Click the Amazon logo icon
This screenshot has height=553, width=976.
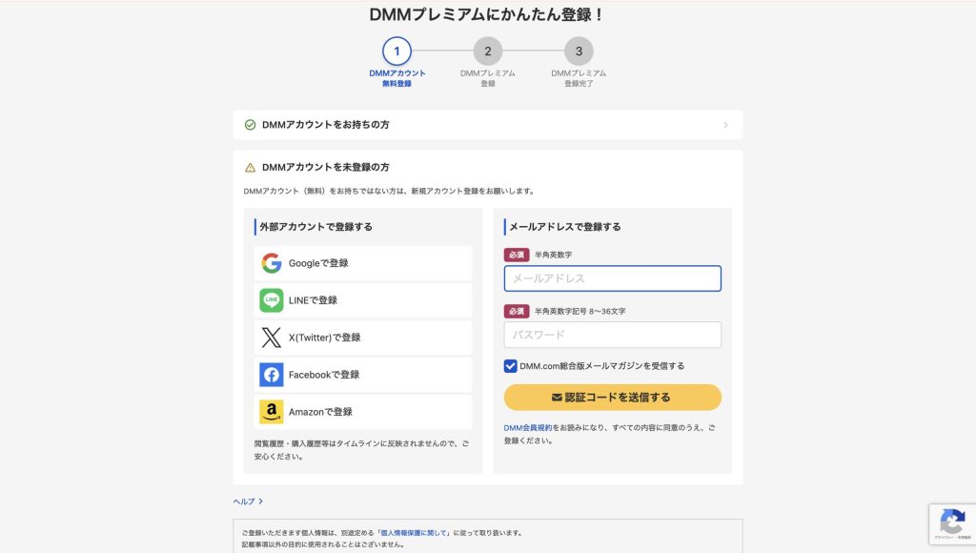point(272,412)
